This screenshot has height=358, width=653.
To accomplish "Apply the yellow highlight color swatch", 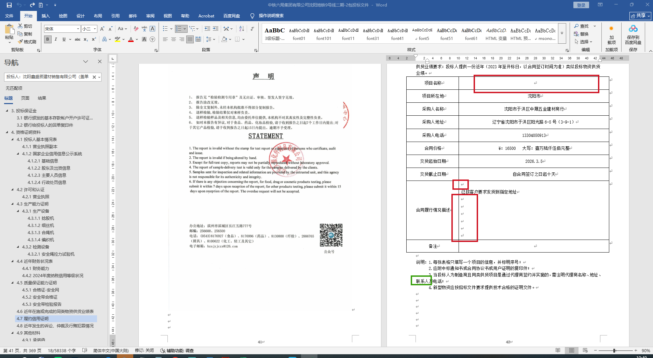I will click(x=118, y=40).
